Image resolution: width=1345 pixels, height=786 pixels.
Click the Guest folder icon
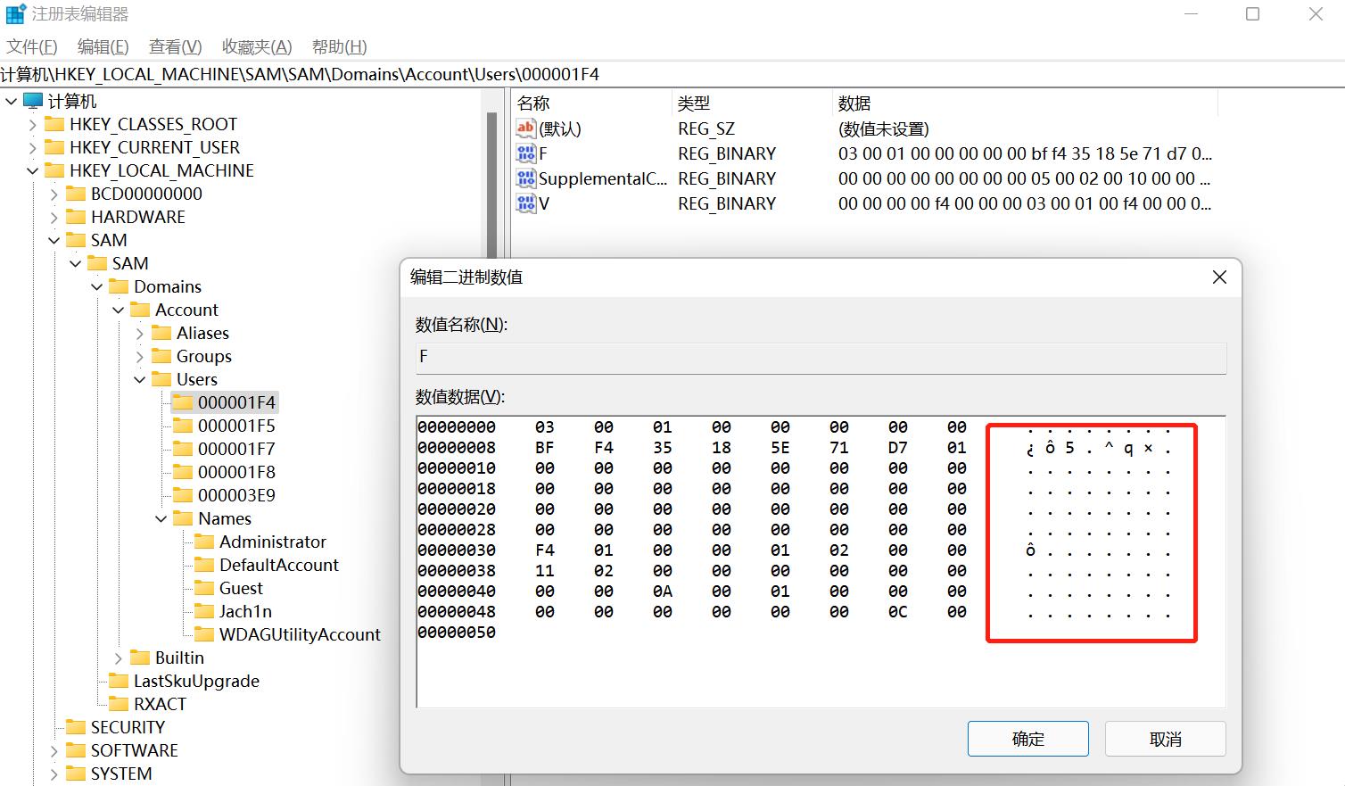point(204,588)
